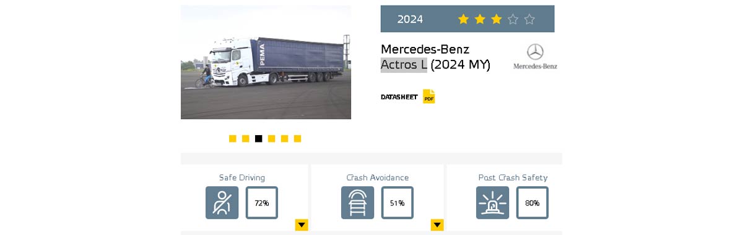Click the highlighted Actros L model name
This screenshot has height=235, width=743.
pyautogui.click(x=404, y=65)
